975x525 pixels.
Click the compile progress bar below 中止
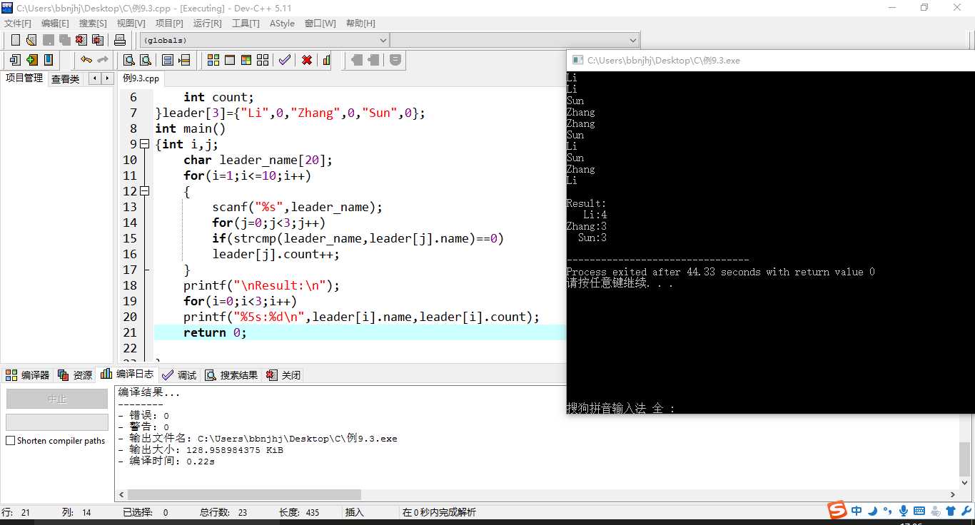point(57,422)
